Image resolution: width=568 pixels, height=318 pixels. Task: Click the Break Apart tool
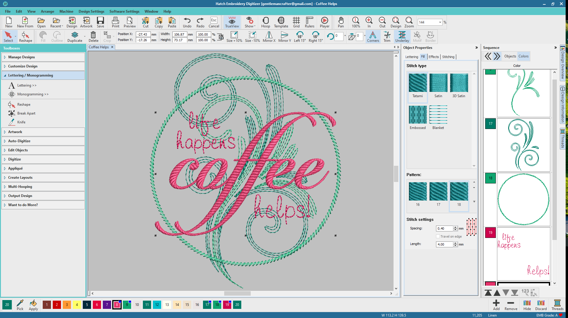[26, 113]
